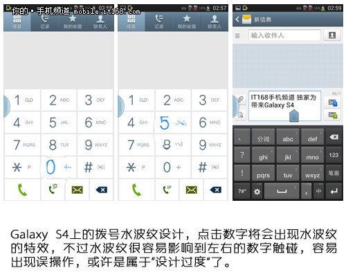Viewport: 346px width, 277px height.
Task: Tap the IP call icon in middle dialer
Action: point(167,190)
